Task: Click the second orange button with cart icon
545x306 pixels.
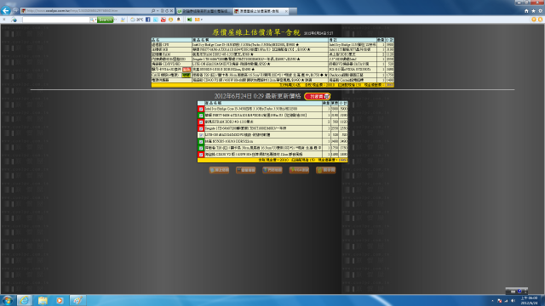Action: (246, 170)
